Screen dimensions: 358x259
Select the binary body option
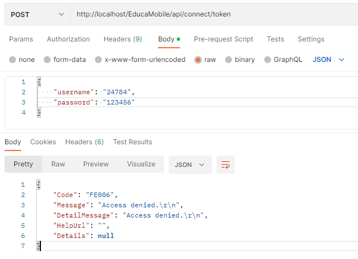[x=228, y=60]
